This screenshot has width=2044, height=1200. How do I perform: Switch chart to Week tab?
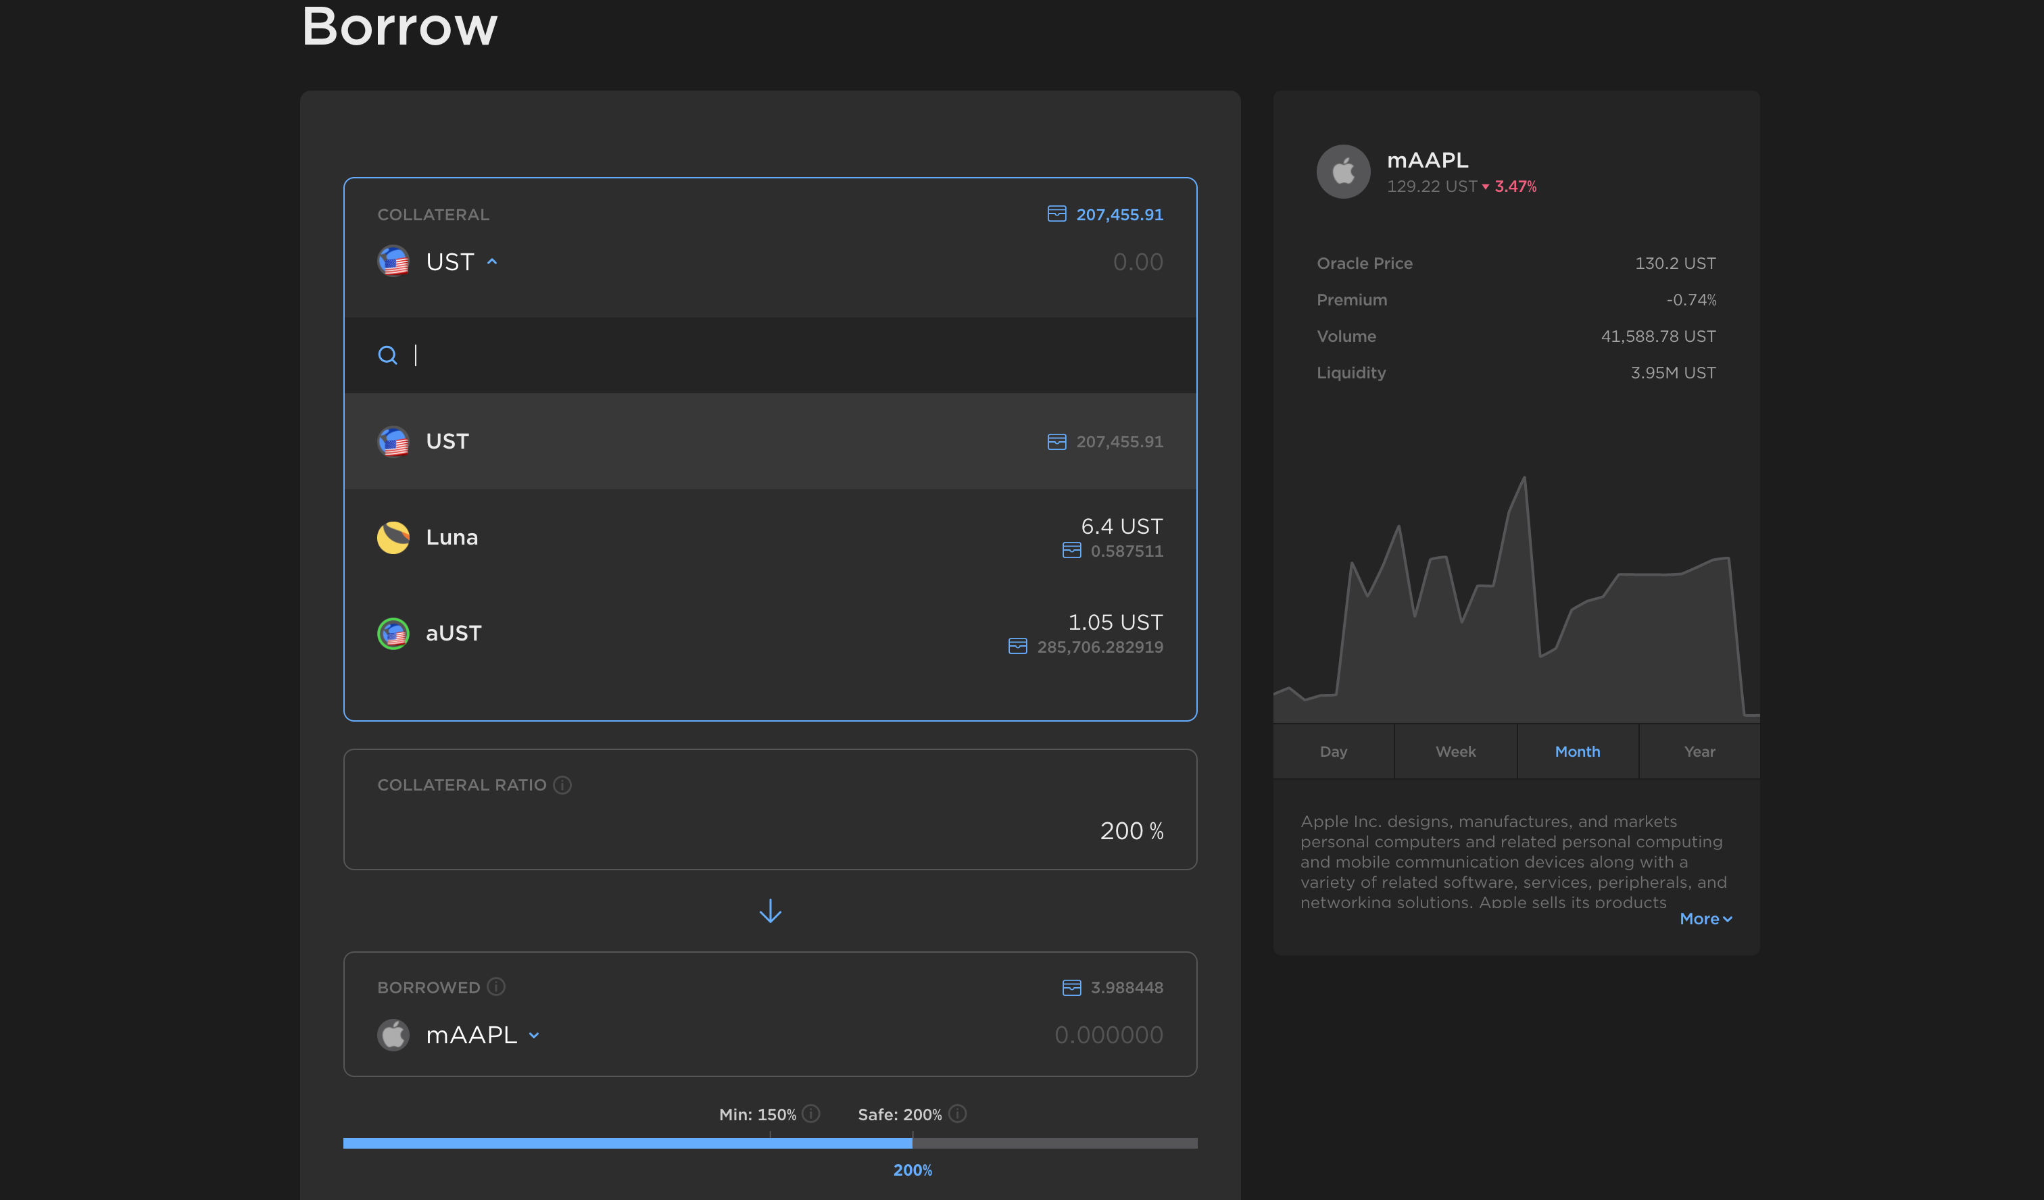(x=1455, y=751)
